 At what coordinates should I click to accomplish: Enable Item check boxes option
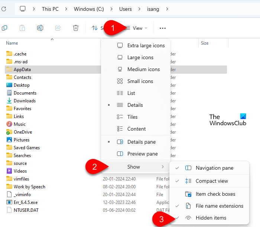tap(209, 194)
